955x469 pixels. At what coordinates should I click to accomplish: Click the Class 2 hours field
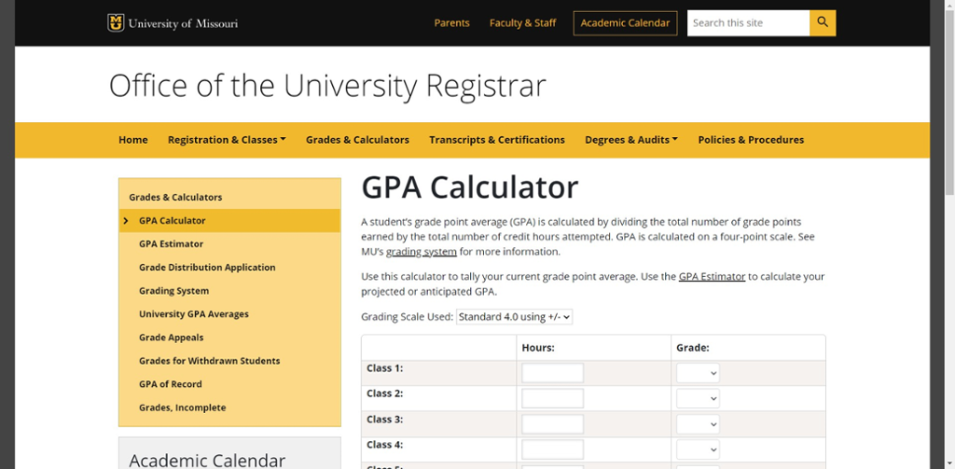[x=552, y=398]
